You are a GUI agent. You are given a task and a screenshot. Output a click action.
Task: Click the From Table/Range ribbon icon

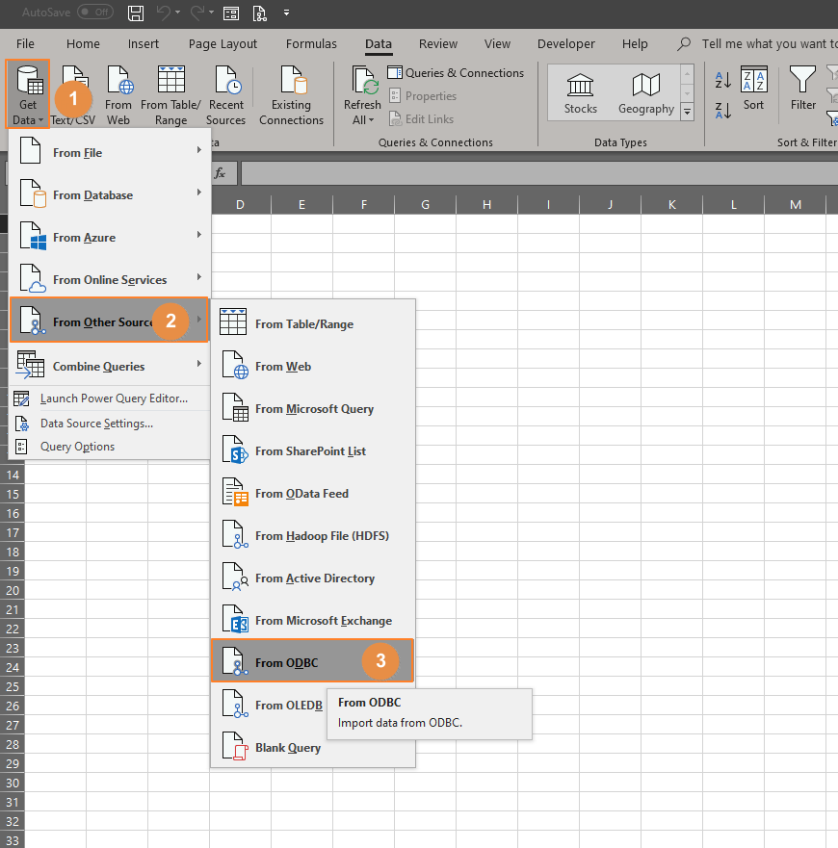coord(170,95)
